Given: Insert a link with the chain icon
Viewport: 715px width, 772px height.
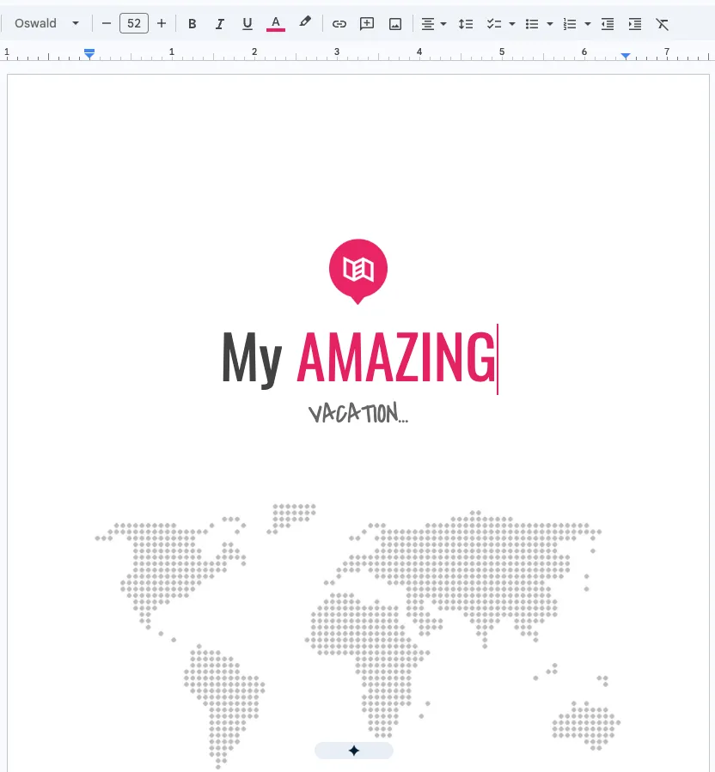Looking at the screenshot, I should coord(339,24).
